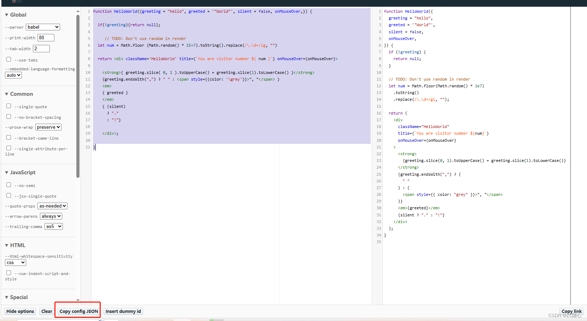The image size is (587, 321).
Task: Enable the --single-quote checkbox
Action: tap(9, 106)
